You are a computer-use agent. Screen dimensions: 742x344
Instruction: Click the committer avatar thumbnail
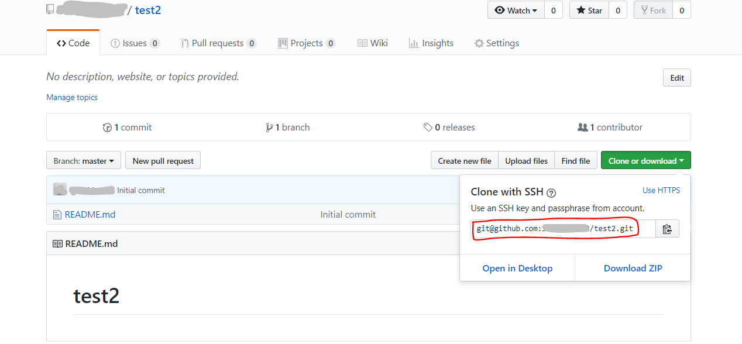[x=60, y=189]
